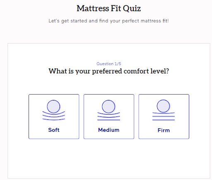The height and width of the screenshot is (180, 212).
Task: Choose the Medium option card
Action: coord(109,117)
